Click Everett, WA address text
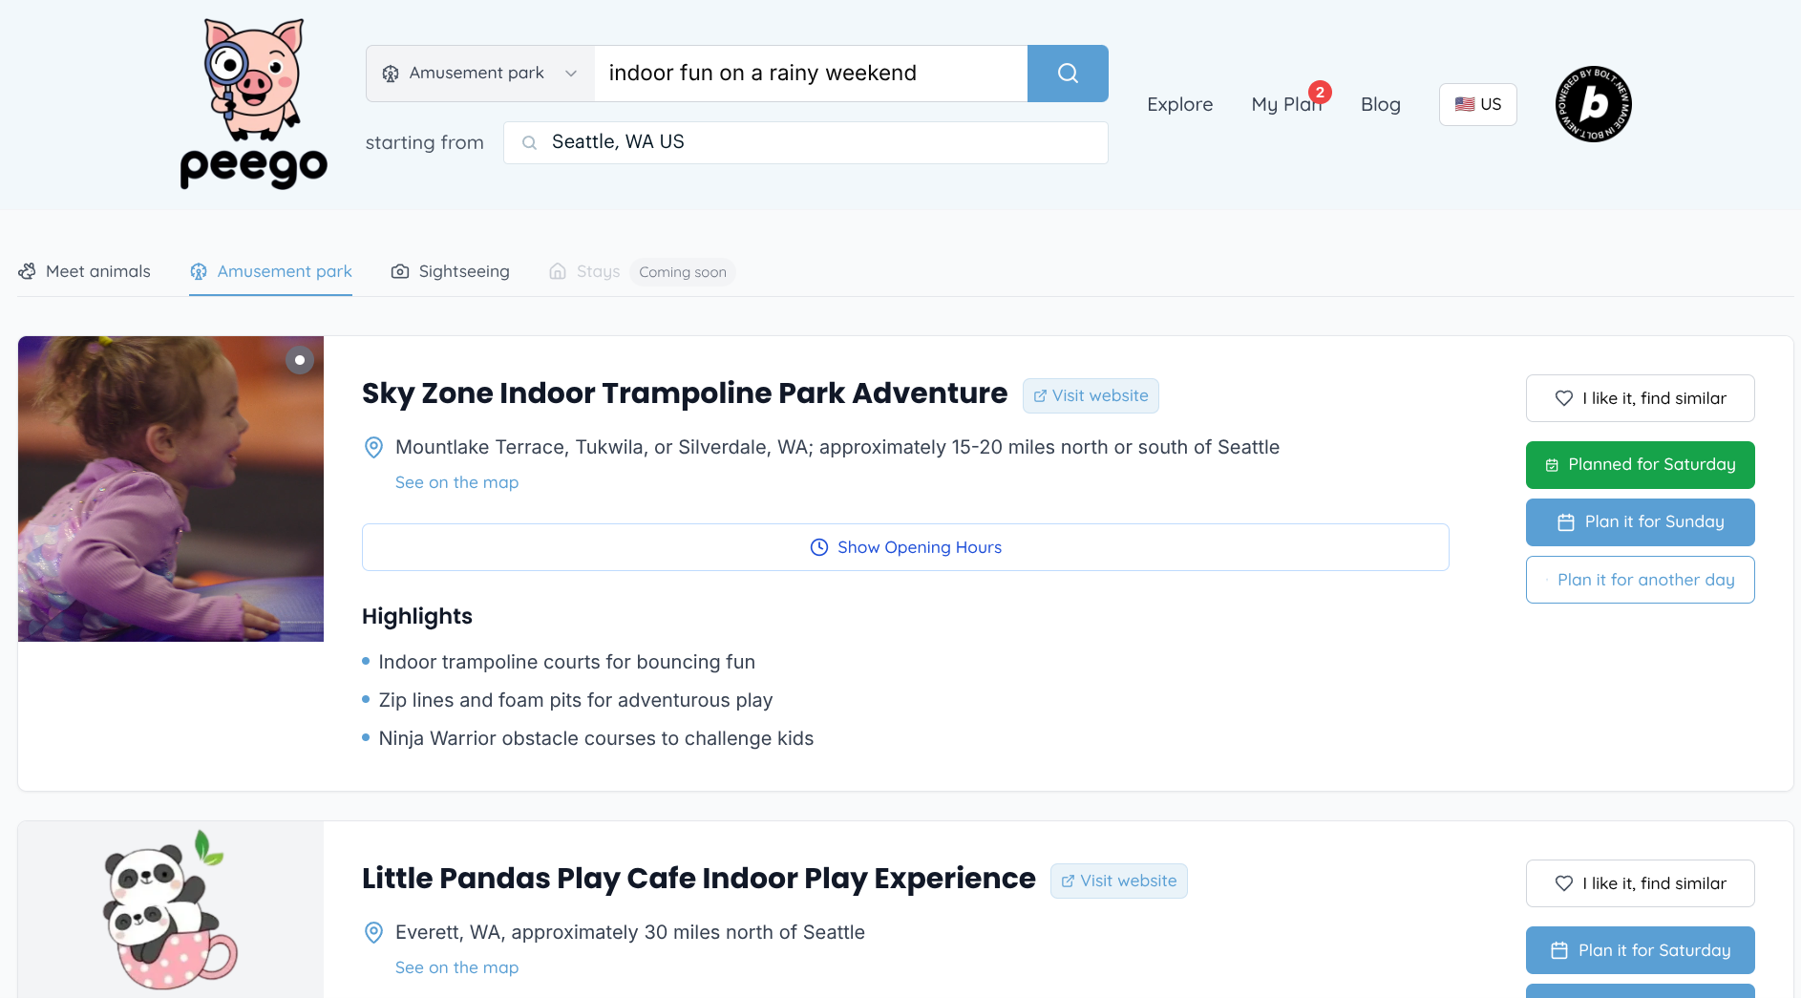This screenshot has height=998, width=1801. pyautogui.click(x=630, y=932)
